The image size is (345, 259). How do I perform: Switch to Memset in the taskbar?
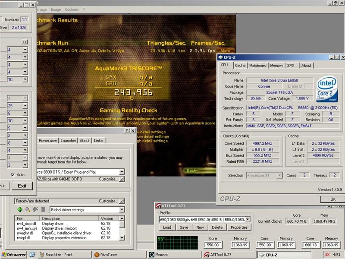pos(175,255)
